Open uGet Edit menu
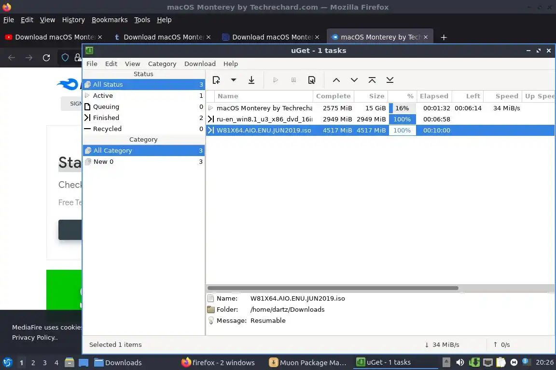Viewport: 556px width, 370px height. tap(111, 64)
